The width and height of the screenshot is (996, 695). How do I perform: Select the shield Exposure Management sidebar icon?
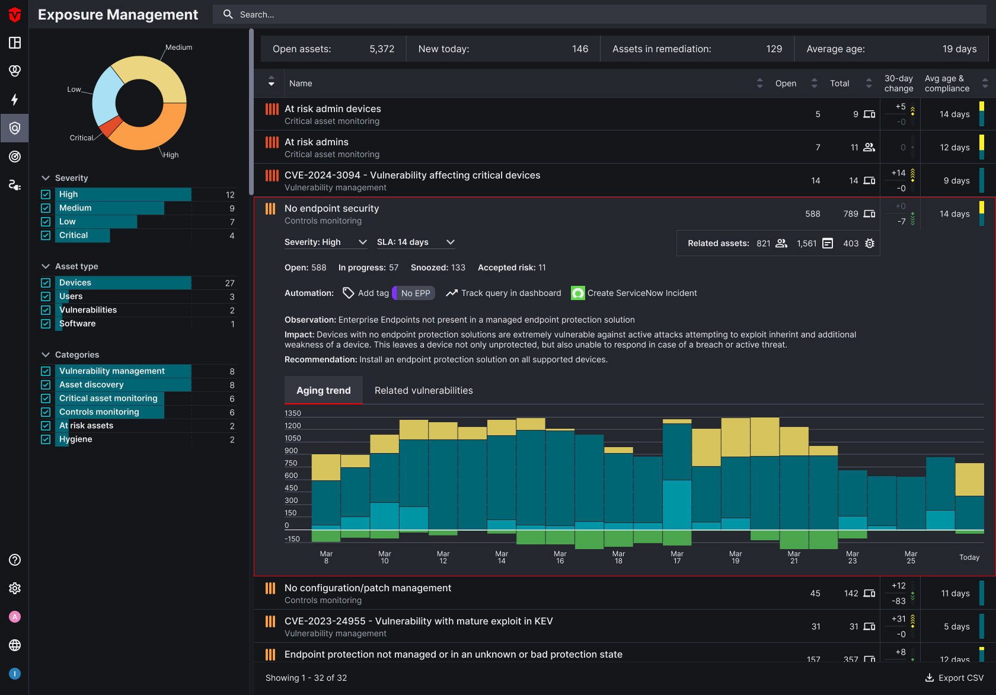(x=15, y=128)
